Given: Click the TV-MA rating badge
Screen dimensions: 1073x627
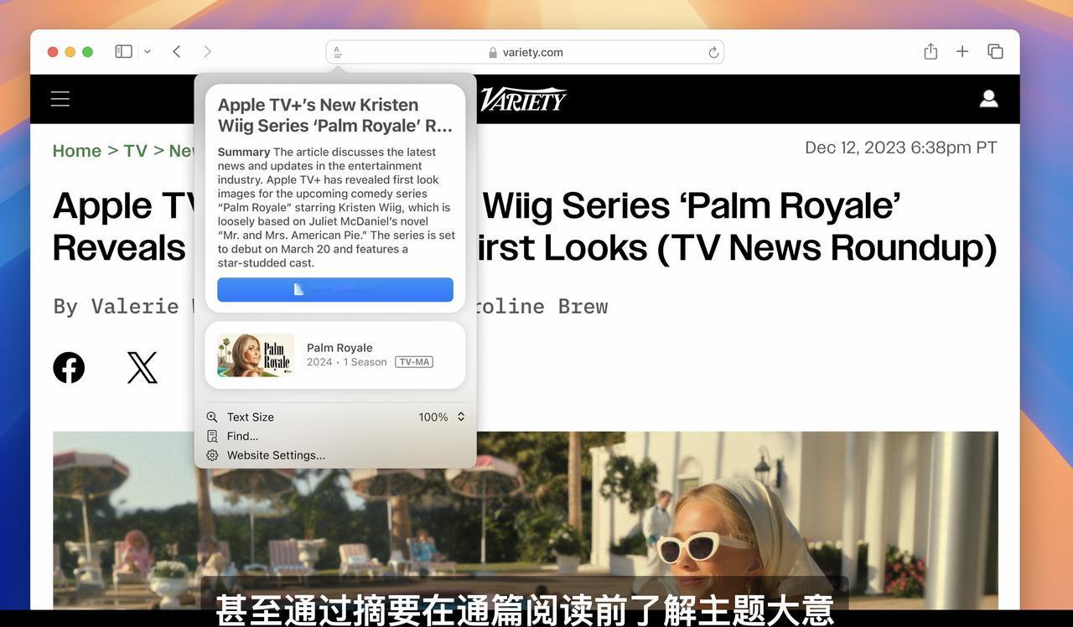Looking at the screenshot, I should pyautogui.click(x=414, y=362).
